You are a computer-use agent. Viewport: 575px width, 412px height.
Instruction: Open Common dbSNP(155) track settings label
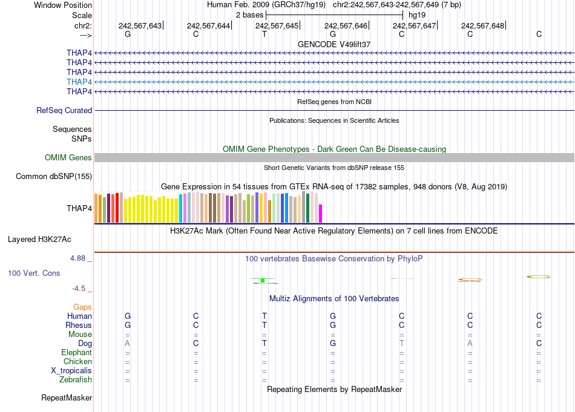[x=54, y=176]
